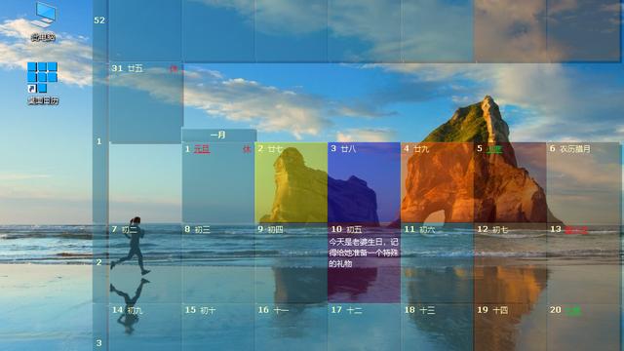
Task: Open the January 10 birthday note text
Action: click(364, 253)
